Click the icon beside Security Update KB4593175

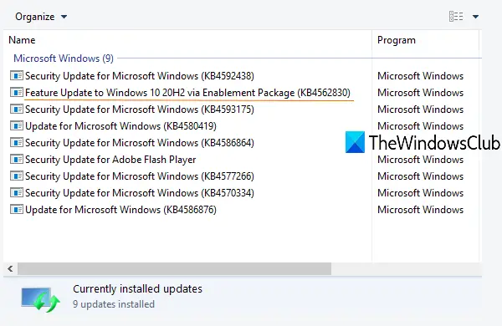tap(17, 110)
